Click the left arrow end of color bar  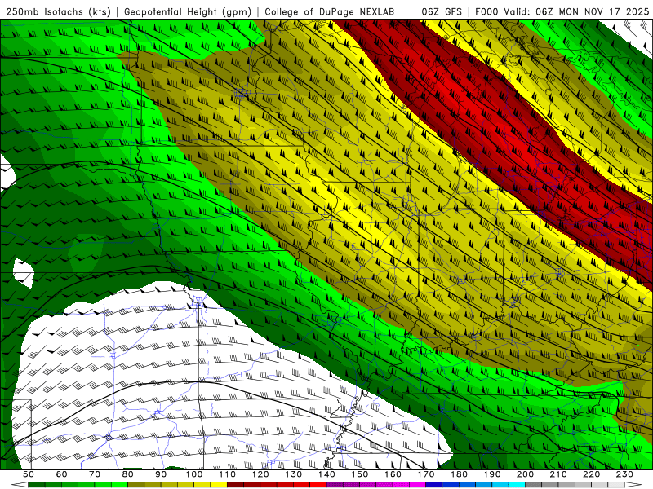click(x=20, y=485)
